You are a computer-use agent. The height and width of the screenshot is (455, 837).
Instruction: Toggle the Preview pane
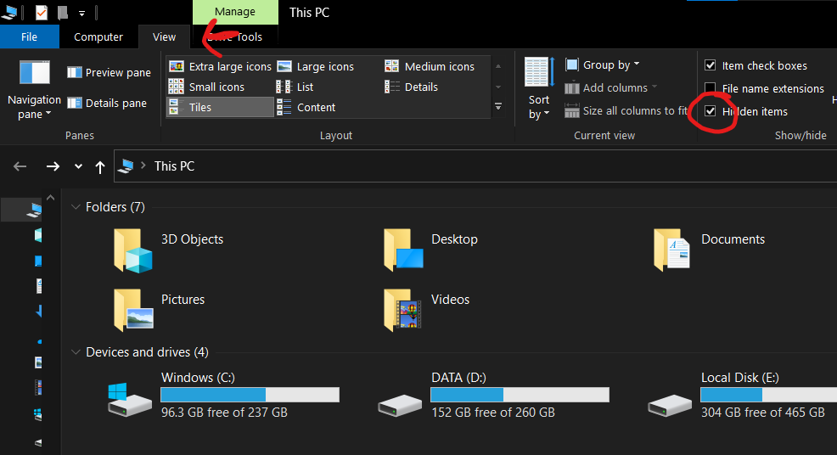tap(109, 73)
